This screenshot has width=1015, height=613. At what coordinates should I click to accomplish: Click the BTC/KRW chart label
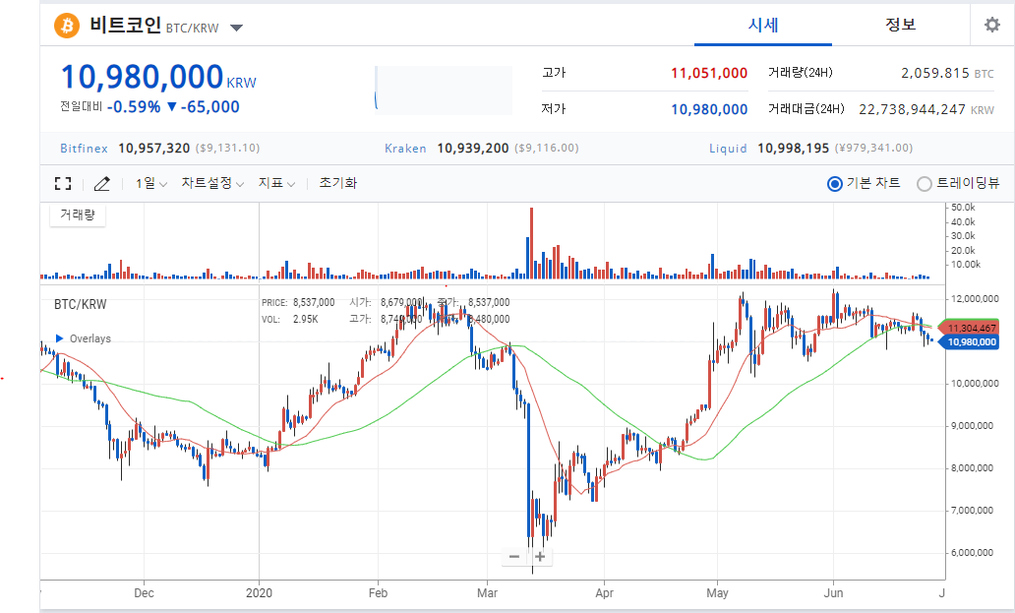click(x=81, y=304)
